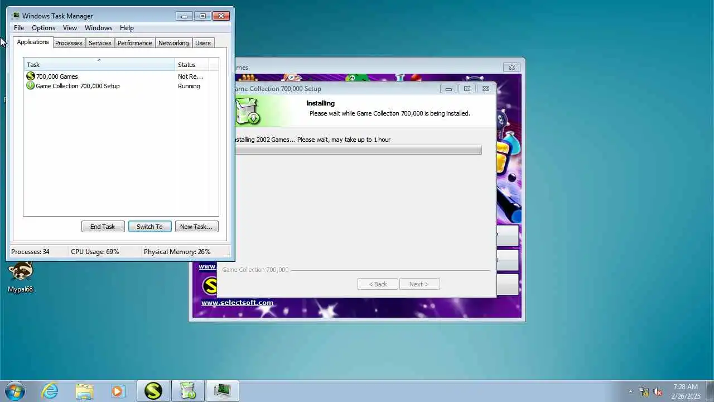Switch to Task Manager taskbar button
Image resolution: width=714 pixels, height=402 pixels.
223,391
